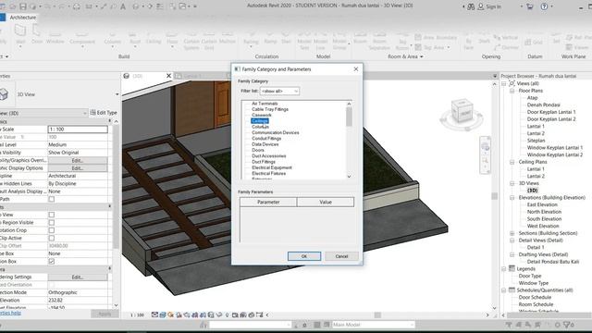Open the South Elevation view in Project Browser
592x333 pixels.
[544, 219]
